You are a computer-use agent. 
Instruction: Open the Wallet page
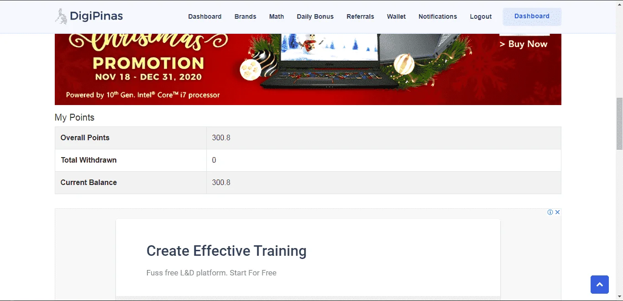pyautogui.click(x=397, y=16)
